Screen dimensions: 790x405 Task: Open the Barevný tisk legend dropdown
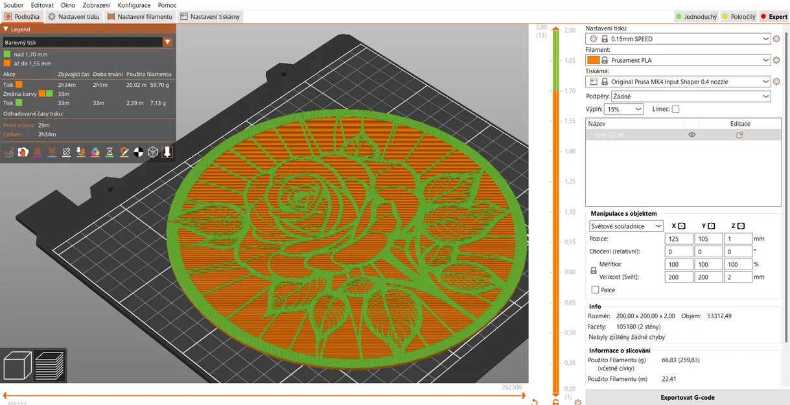(167, 41)
